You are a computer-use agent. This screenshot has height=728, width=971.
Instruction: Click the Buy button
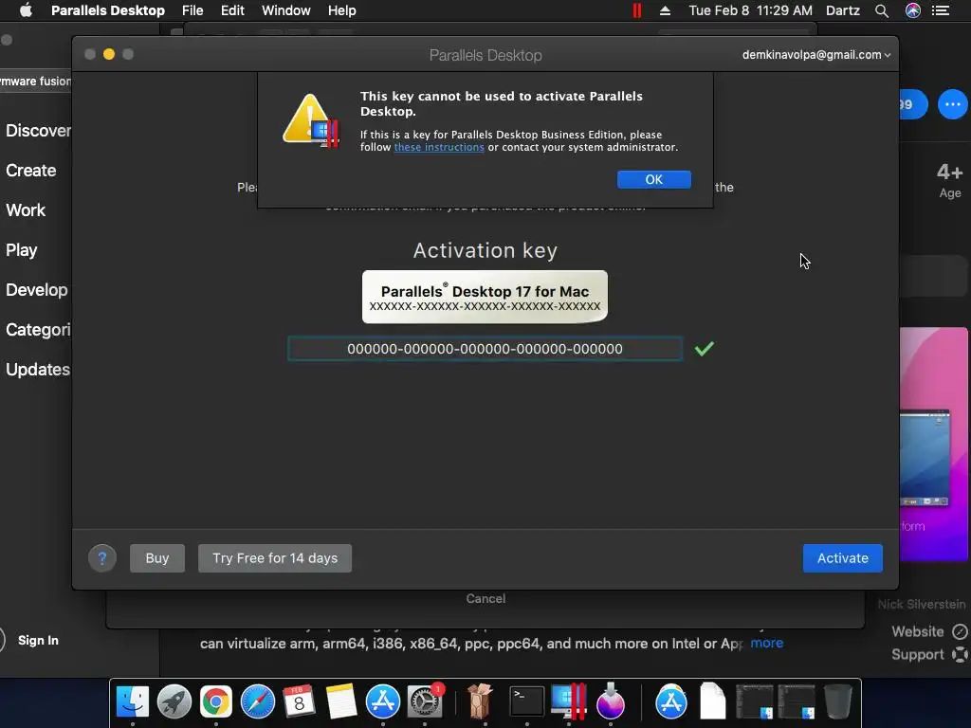coord(157,558)
